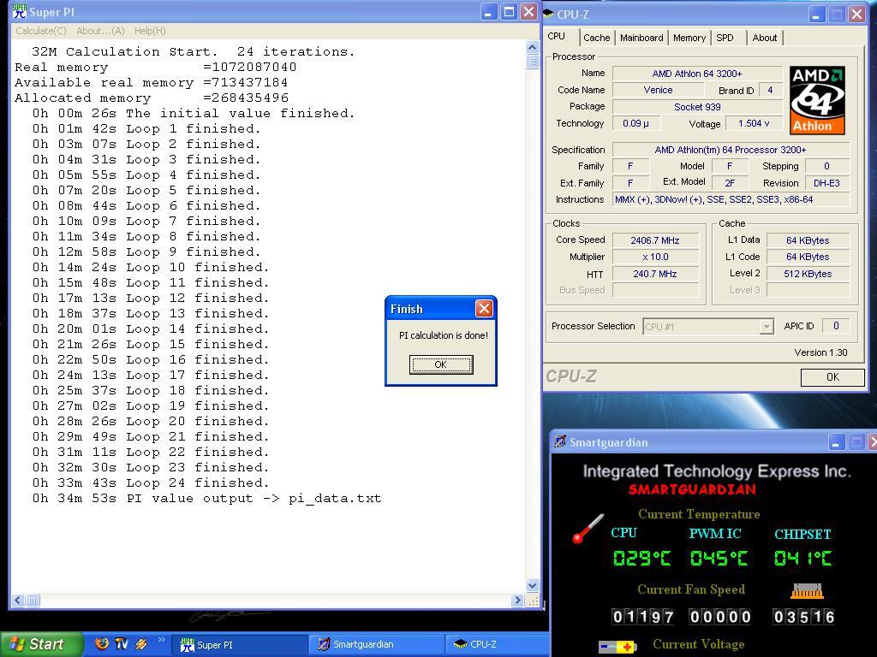This screenshot has height=657, width=877.
Task: Maximize the Super PI window
Action: (x=509, y=12)
